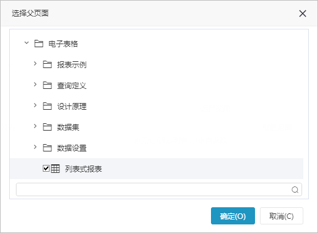318x233 pixels.
Task: Expand the 数据集 folder arrow
Action: [35, 126]
